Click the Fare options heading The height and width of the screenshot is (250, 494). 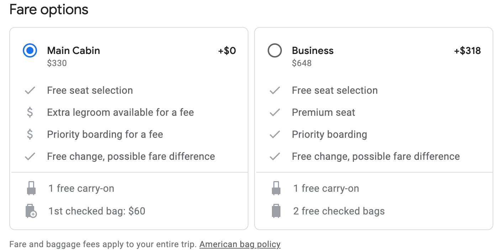coord(49,10)
